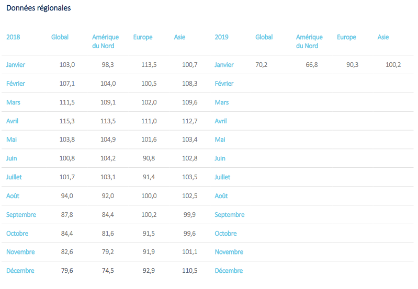Select the 100,2 Asie value for Janvier 2019

pos(393,65)
